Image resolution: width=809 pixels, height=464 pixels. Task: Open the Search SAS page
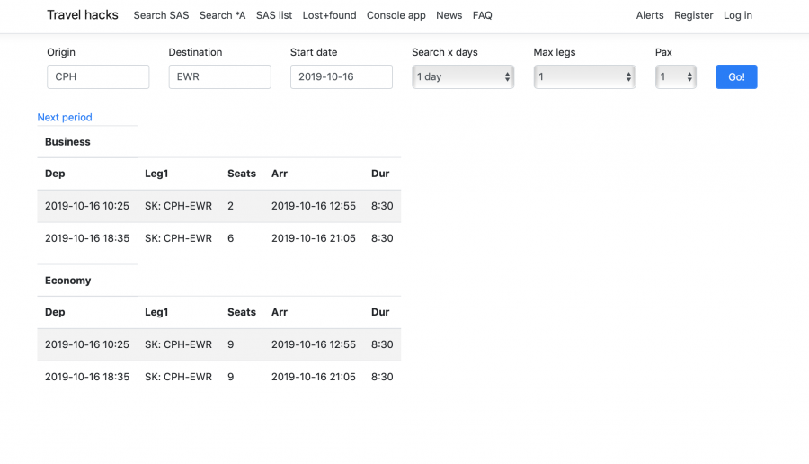pyautogui.click(x=161, y=15)
